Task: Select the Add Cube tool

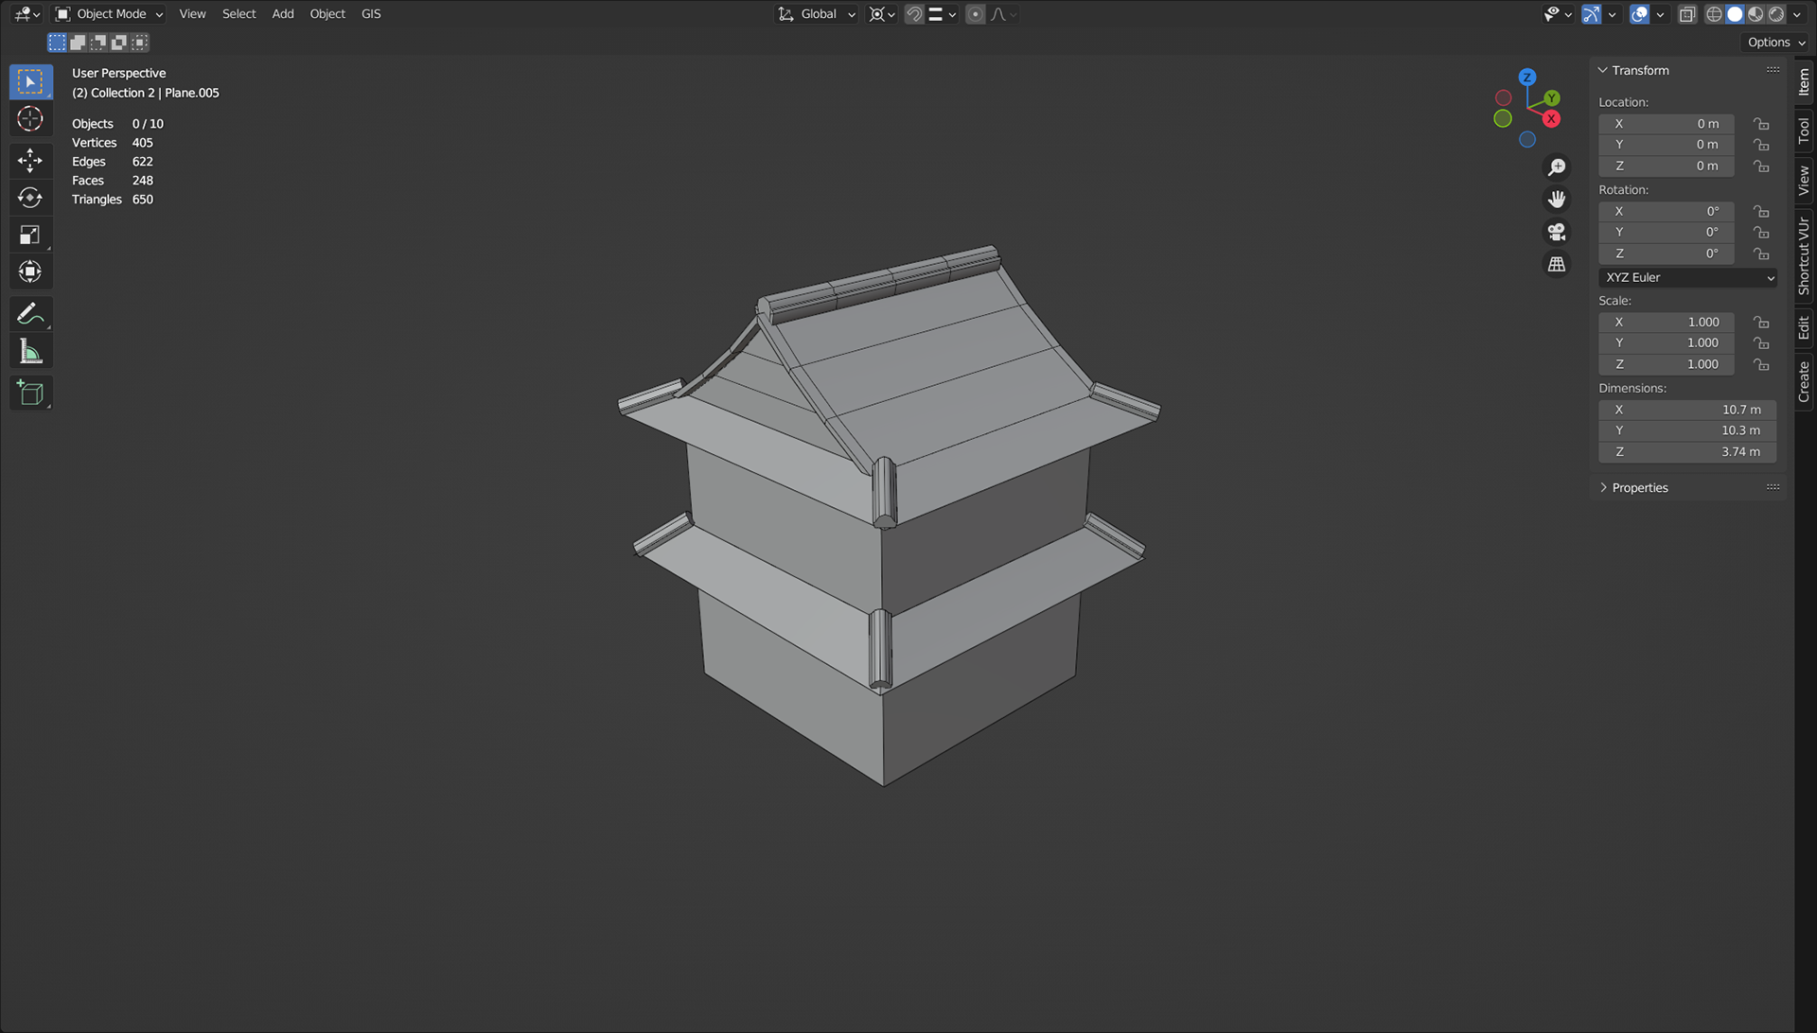Action: (x=30, y=393)
